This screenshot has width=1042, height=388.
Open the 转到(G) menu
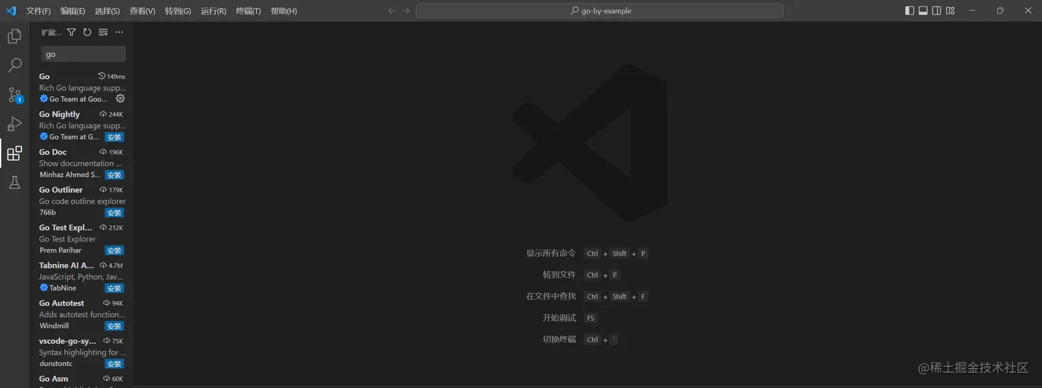click(x=178, y=11)
